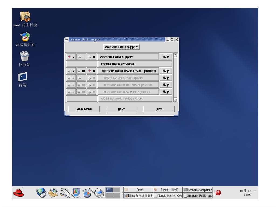This screenshot has height=207, width=276.
Task: Click the scrollbar down arrow in the dialog
Action: point(175,100)
